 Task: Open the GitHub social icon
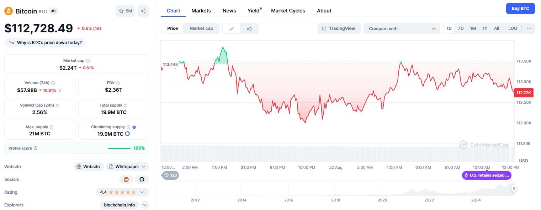(142, 179)
